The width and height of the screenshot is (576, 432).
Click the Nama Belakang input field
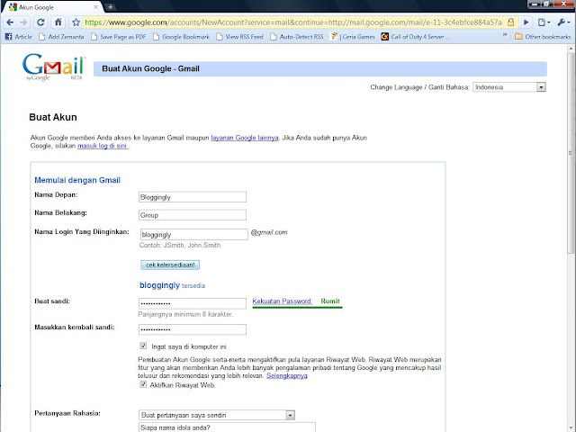[193, 215]
